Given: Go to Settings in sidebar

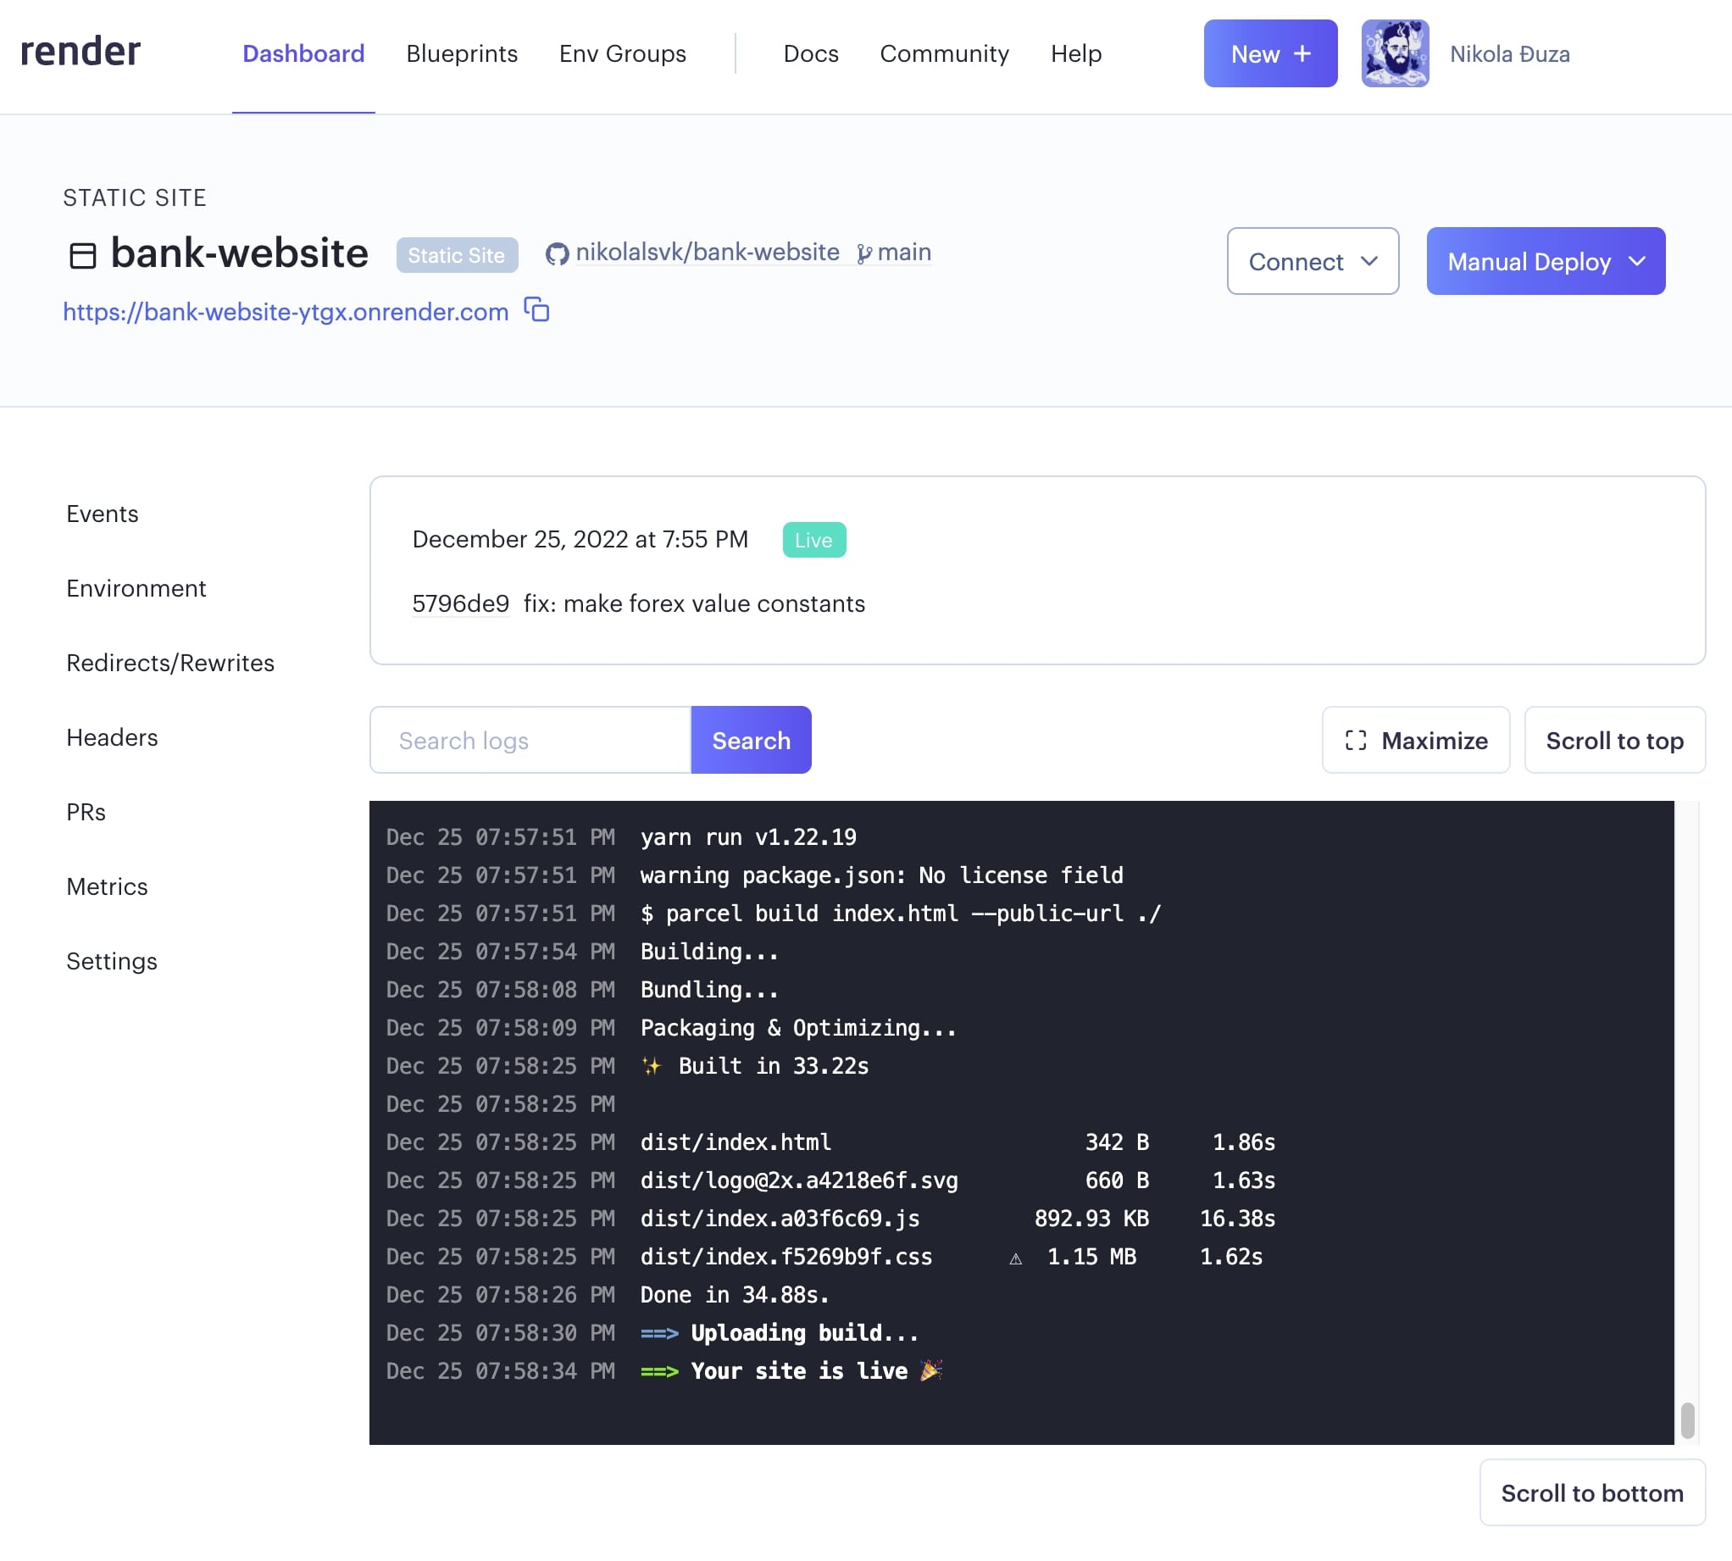Looking at the screenshot, I should [112, 962].
